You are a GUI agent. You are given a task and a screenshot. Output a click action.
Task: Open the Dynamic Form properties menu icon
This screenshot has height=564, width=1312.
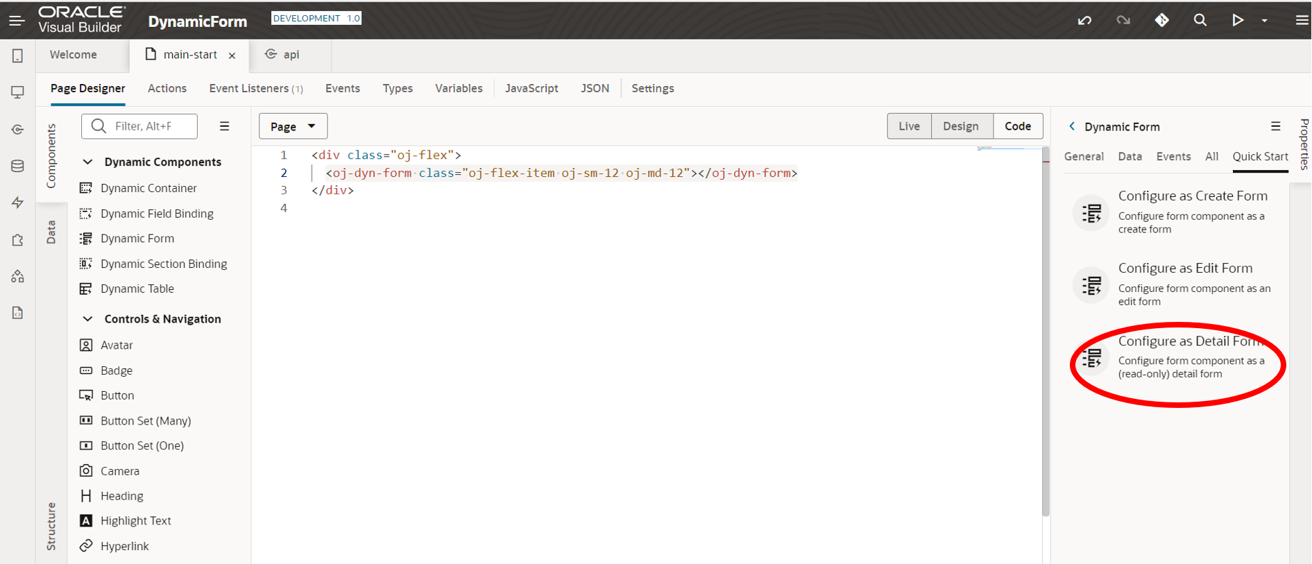pyautogui.click(x=1275, y=126)
